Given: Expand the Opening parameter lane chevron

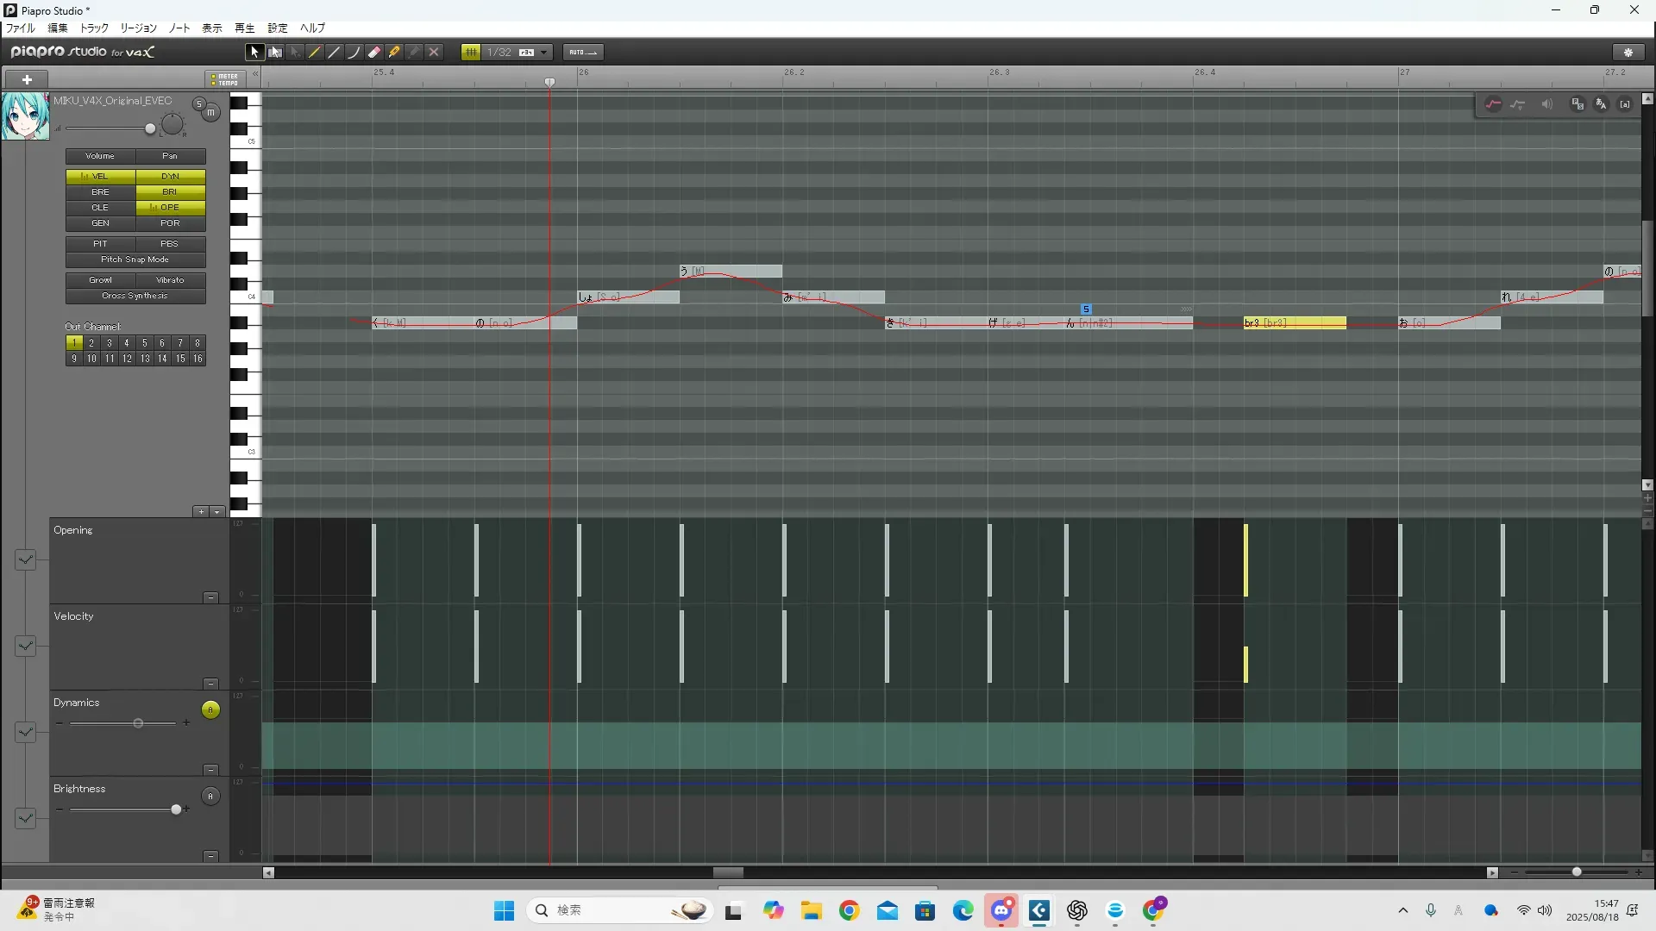Looking at the screenshot, I should coord(25,560).
